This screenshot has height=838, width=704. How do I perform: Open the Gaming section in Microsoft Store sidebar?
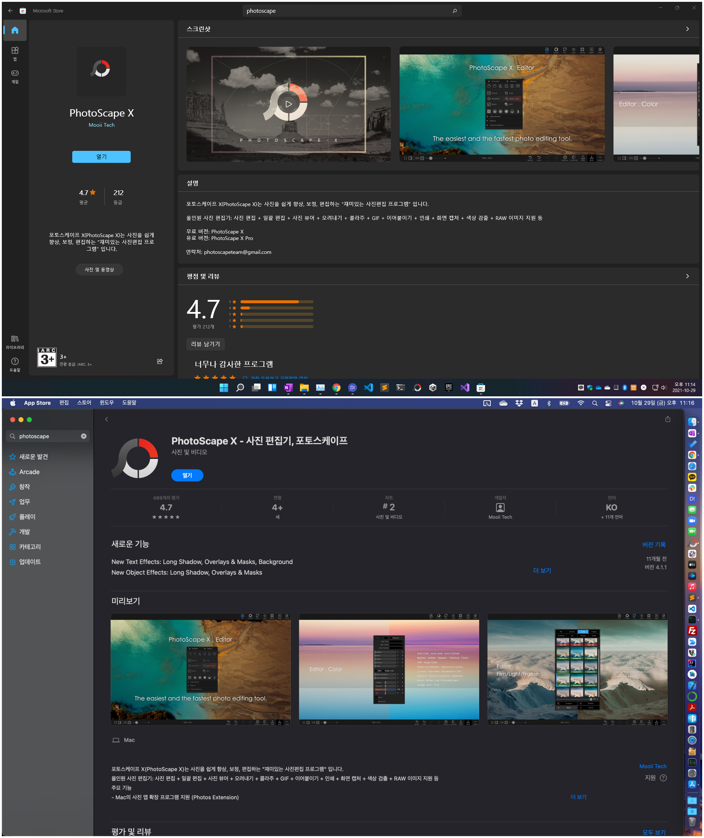coord(15,76)
